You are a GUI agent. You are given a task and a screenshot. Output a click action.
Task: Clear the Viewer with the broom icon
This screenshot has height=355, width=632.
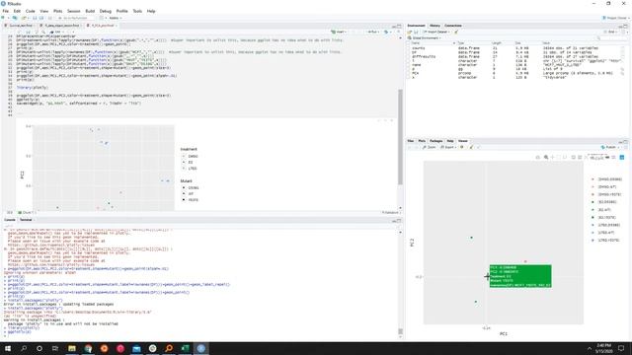point(471,147)
